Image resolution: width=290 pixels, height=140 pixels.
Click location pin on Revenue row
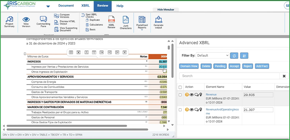pos(201,95)
